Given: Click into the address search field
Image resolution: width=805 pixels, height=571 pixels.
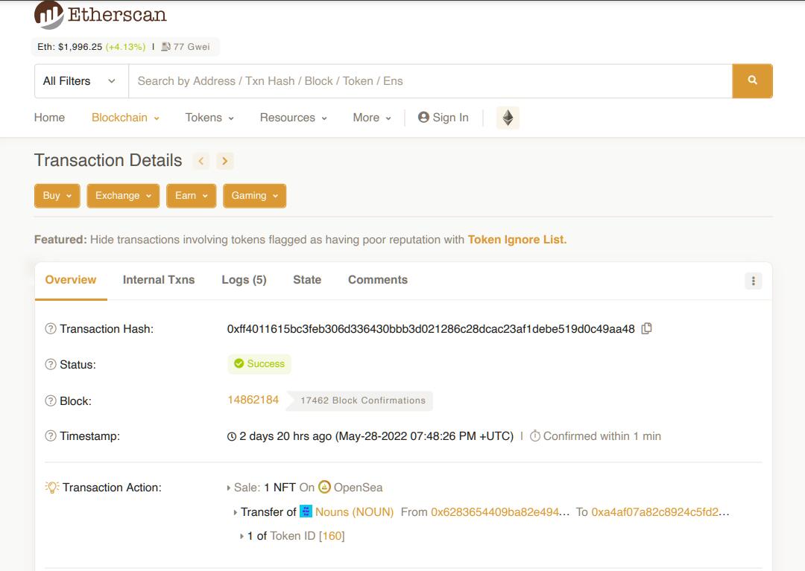Looking at the screenshot, I should (429, 81).
